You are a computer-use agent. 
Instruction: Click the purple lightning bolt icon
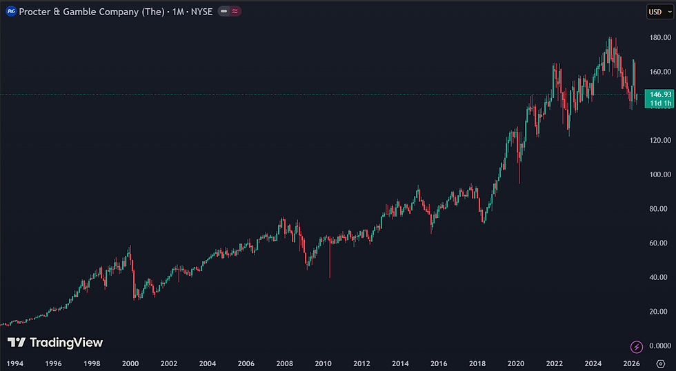coord(636,346)
